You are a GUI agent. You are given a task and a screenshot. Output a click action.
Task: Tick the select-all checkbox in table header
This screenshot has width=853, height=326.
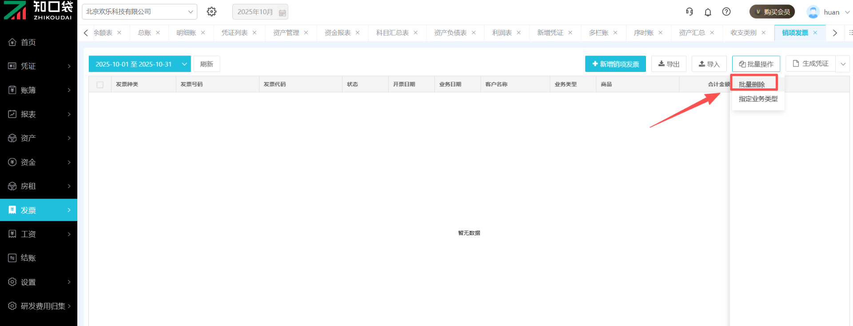point(100,84)
